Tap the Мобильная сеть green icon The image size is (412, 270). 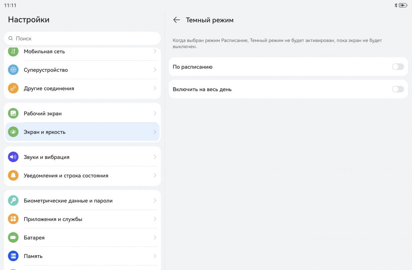tap(13, 52)
